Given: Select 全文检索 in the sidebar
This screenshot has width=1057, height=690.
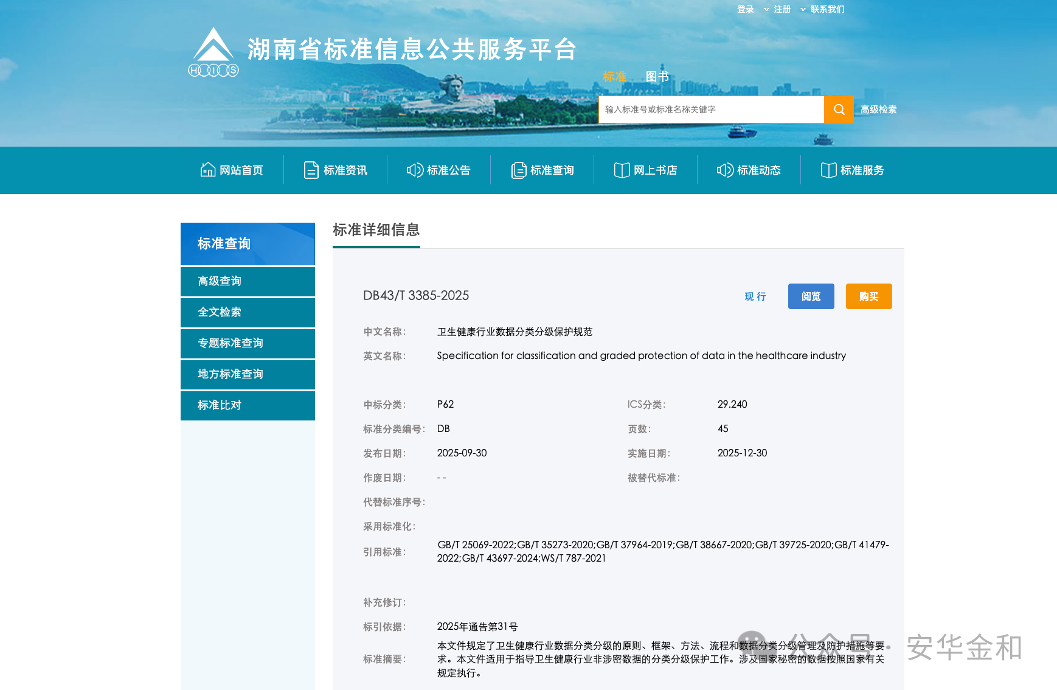Looking at the screenshot, I should (x=248, y=312).
